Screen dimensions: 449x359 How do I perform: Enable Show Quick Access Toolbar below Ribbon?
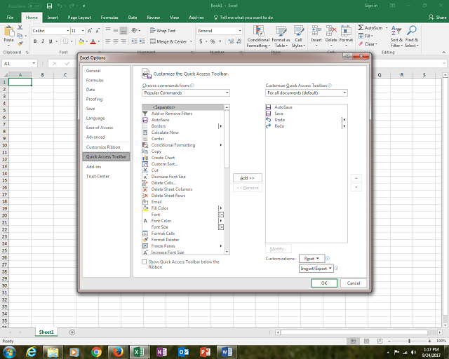[145, 262]
